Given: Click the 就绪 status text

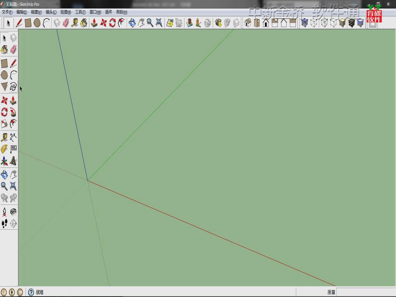Looking at the screenshot, I should 40,292.
